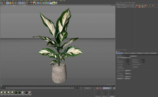
Task: Select the Move tool
Action: (x=8, y=3)
